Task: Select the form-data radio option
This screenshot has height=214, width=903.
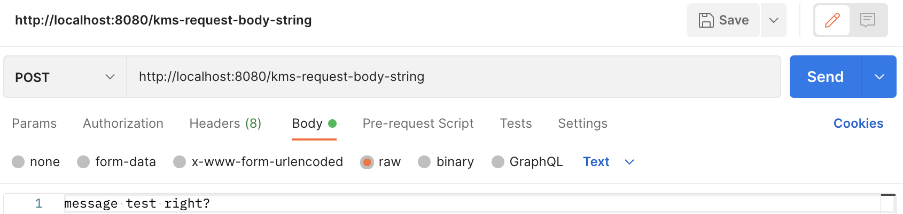Action: point(83,162)
